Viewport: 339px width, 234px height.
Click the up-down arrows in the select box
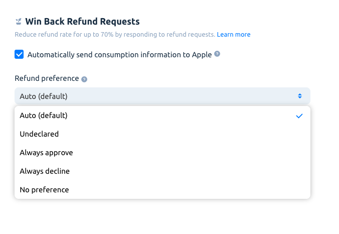pos(300,96)
